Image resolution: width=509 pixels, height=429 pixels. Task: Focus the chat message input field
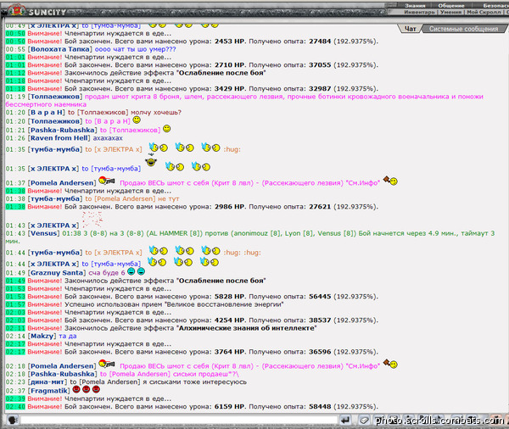point(179,421)
